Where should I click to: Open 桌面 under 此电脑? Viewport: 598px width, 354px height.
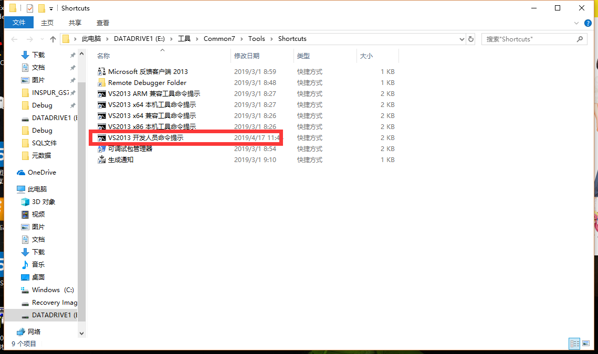tap(38, 277)
